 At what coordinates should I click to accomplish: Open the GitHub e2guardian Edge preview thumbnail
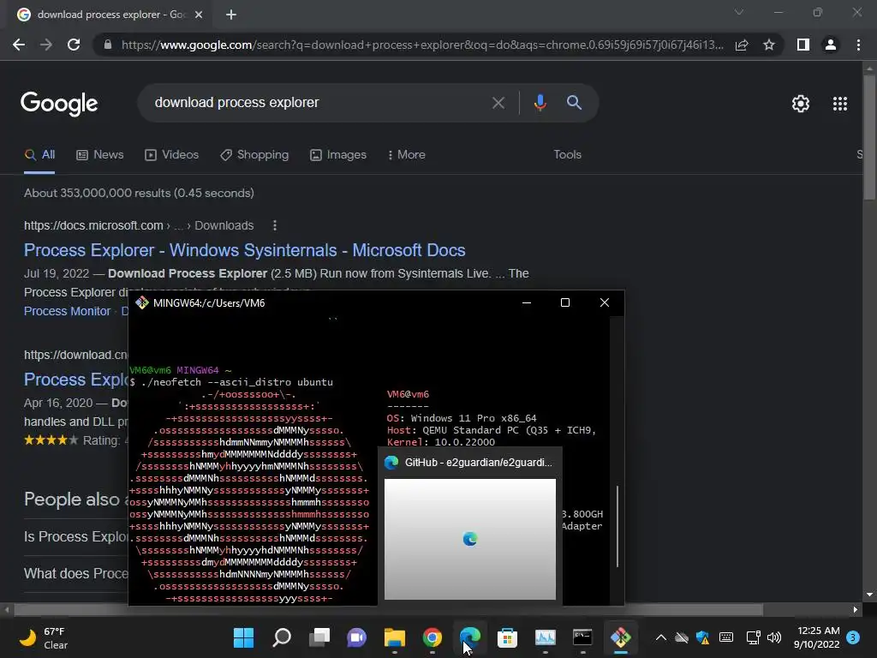(470, 539)
